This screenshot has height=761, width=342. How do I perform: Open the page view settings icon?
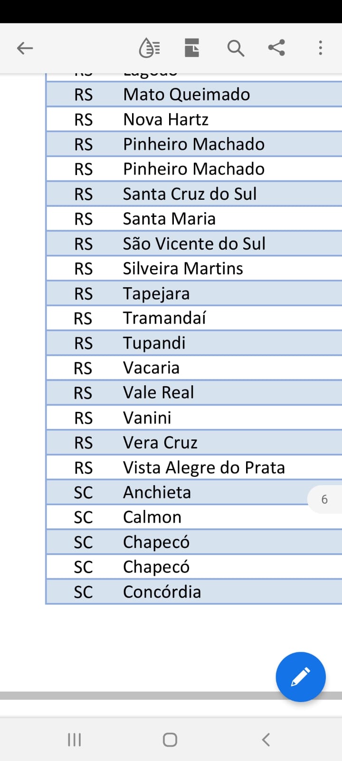click(x=192, y=48)
